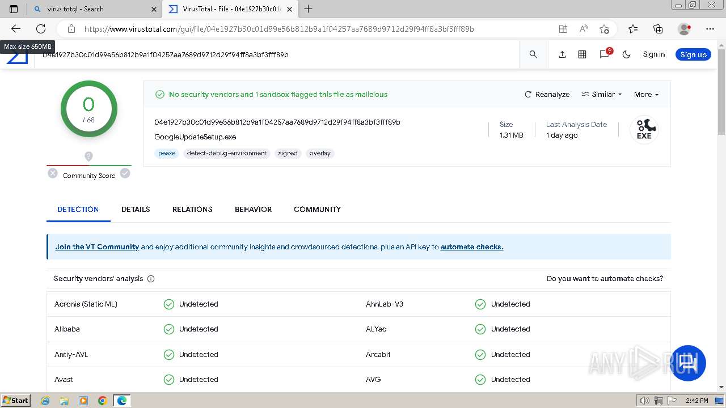Switch to the BEHAVIOR tab
The height and width of the screenshot is (408, 726).
point(253,209)
